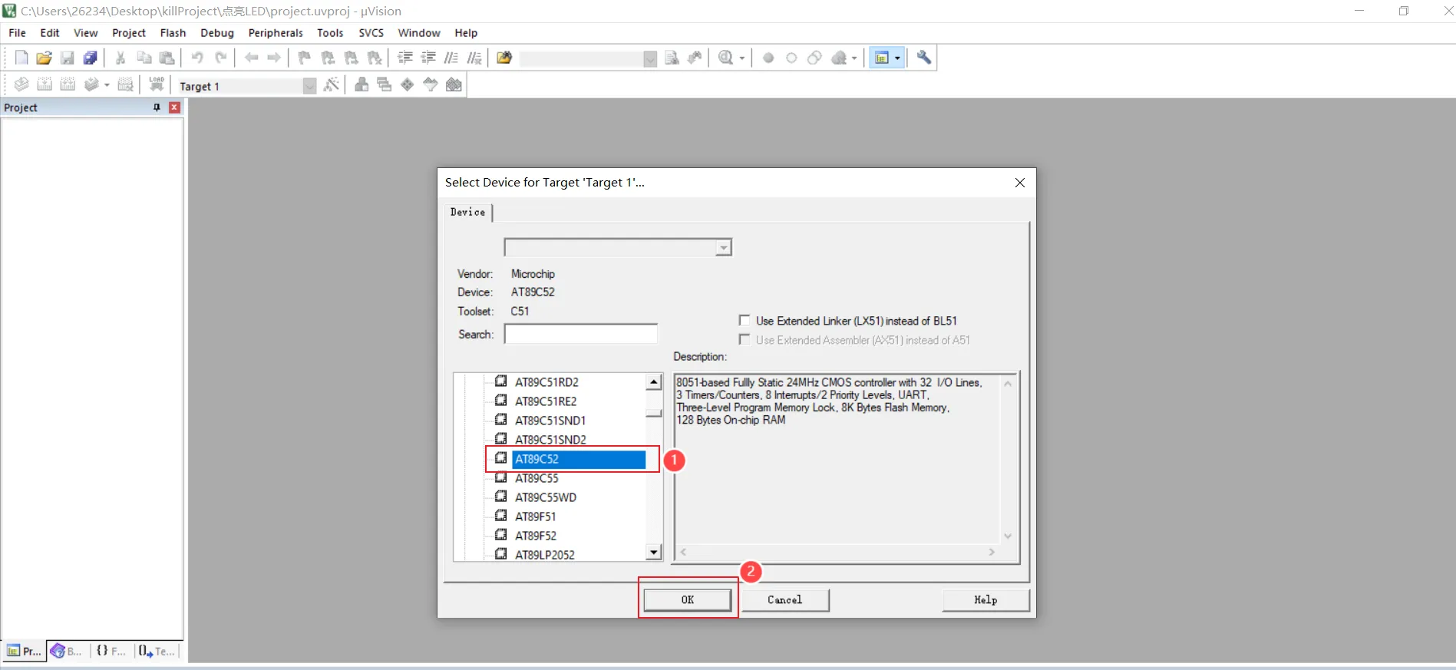Click the Save All toolbar icon

click(91, 58)
